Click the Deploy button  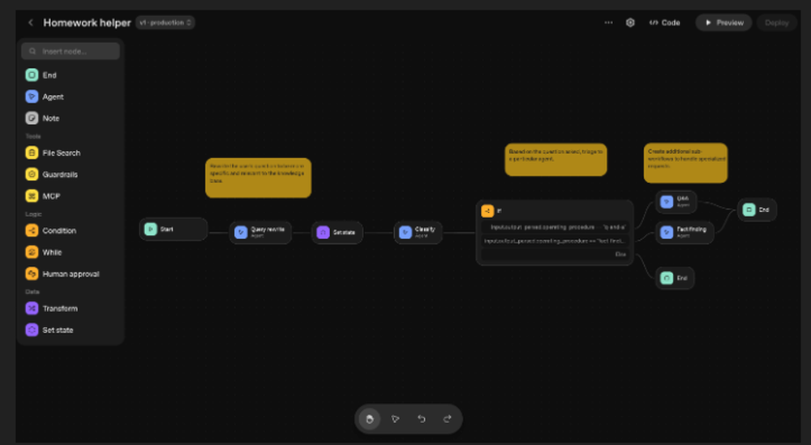pos(776,23)
